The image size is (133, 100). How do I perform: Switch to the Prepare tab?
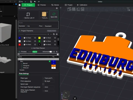(x=28, y=5)
